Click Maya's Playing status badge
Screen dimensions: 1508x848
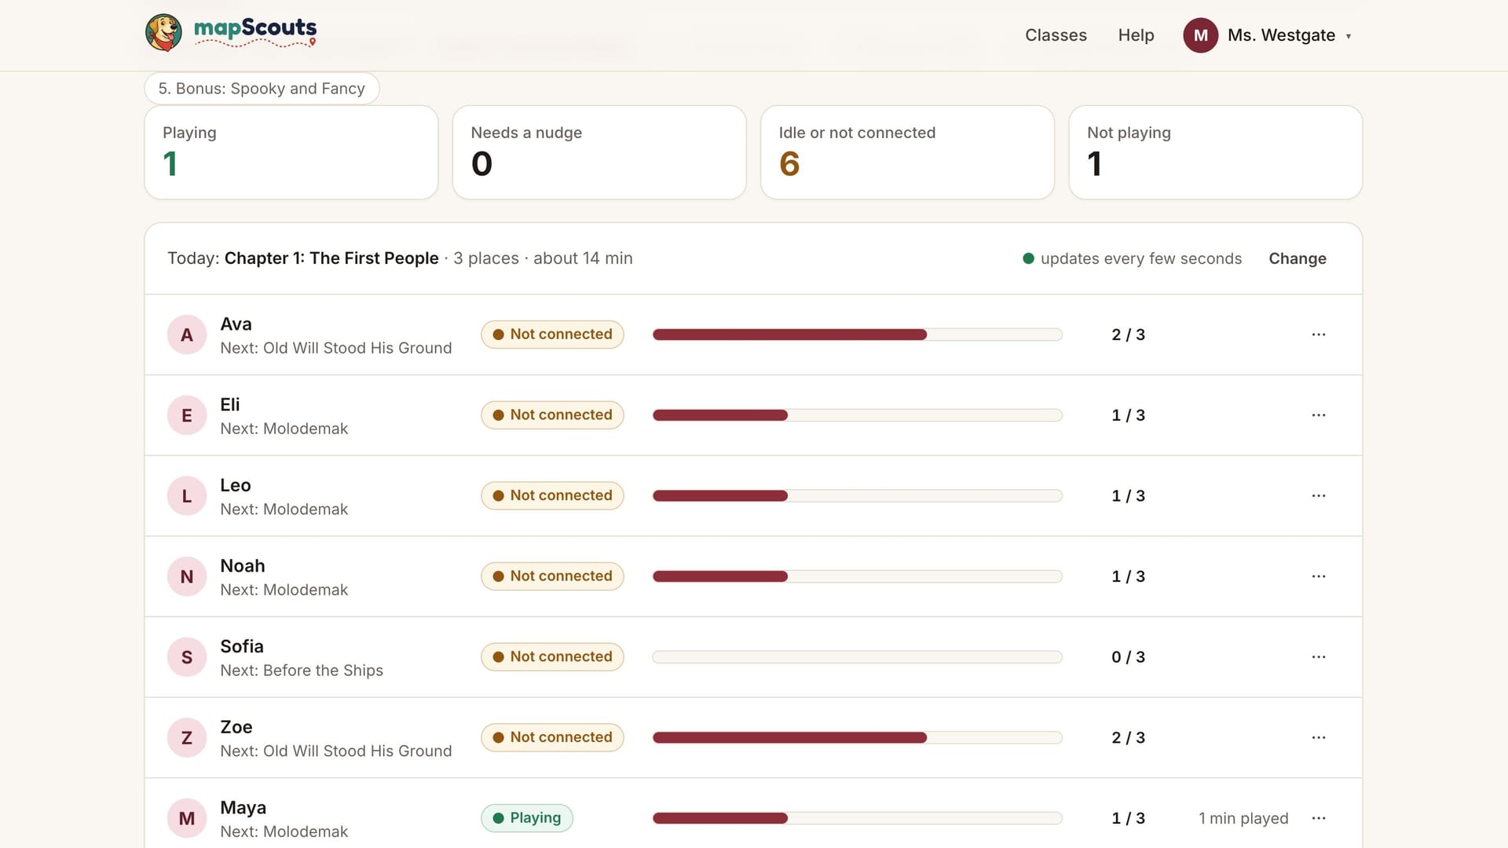[527, 818]
